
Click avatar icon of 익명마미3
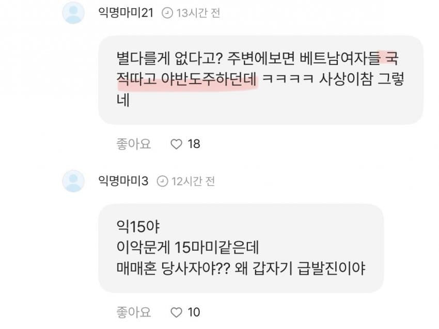[x=73, y=181]
